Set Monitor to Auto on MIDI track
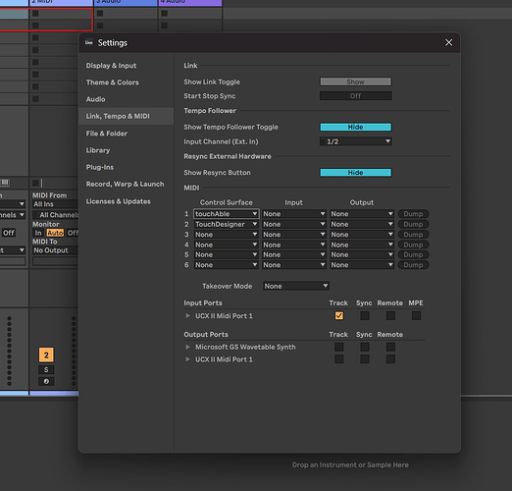Image resolution: width=512 pixels, height=491 pixels. pyautogui.click(x=55, y=233)
